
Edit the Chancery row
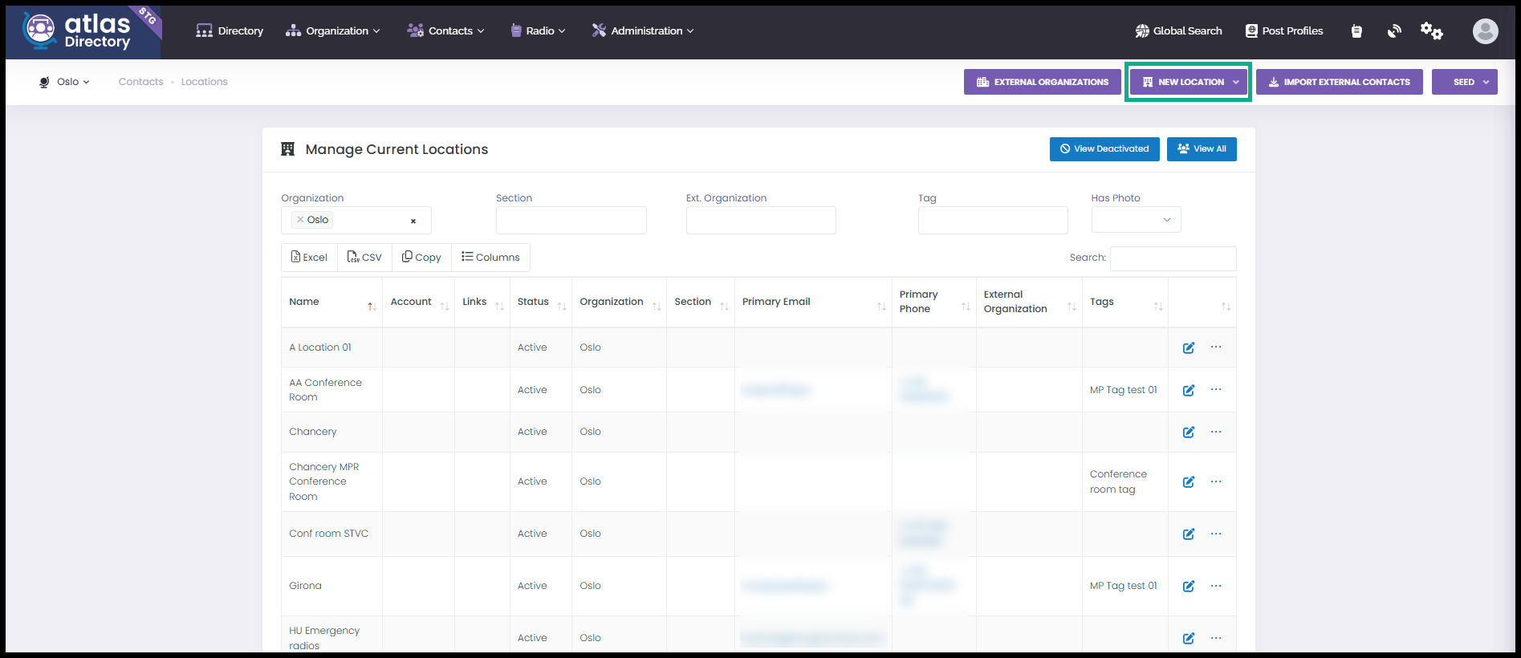1189,432
